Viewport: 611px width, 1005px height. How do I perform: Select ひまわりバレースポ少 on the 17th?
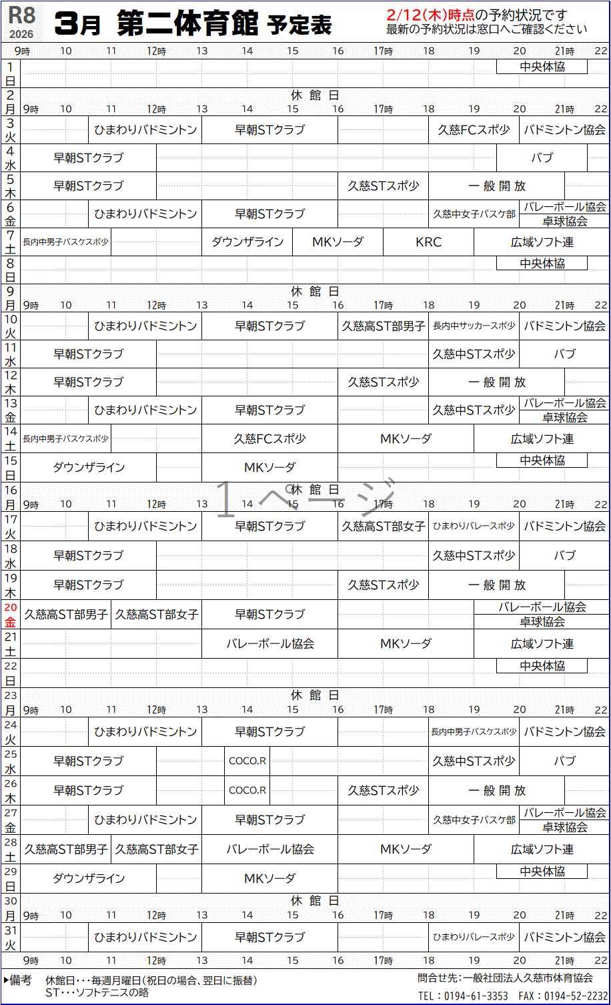(474, 527)
